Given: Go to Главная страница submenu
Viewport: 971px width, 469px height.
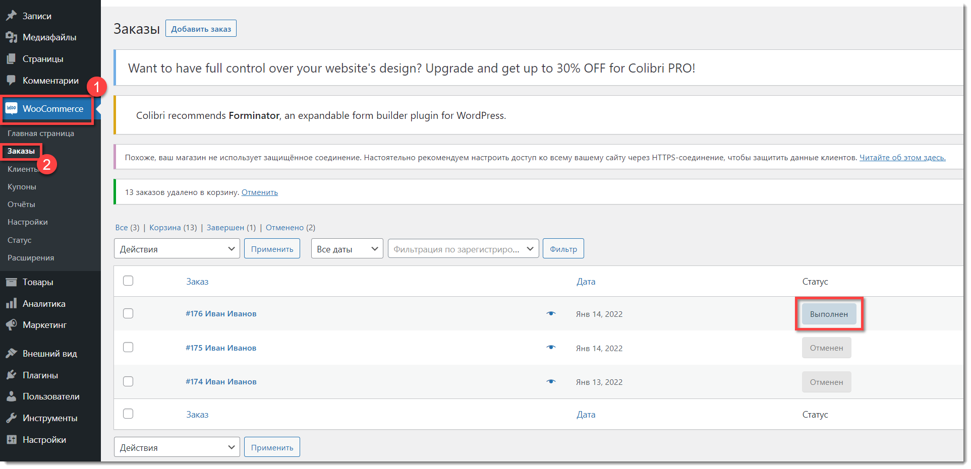Looking at the screenshot, I should [x=41, y=133].
